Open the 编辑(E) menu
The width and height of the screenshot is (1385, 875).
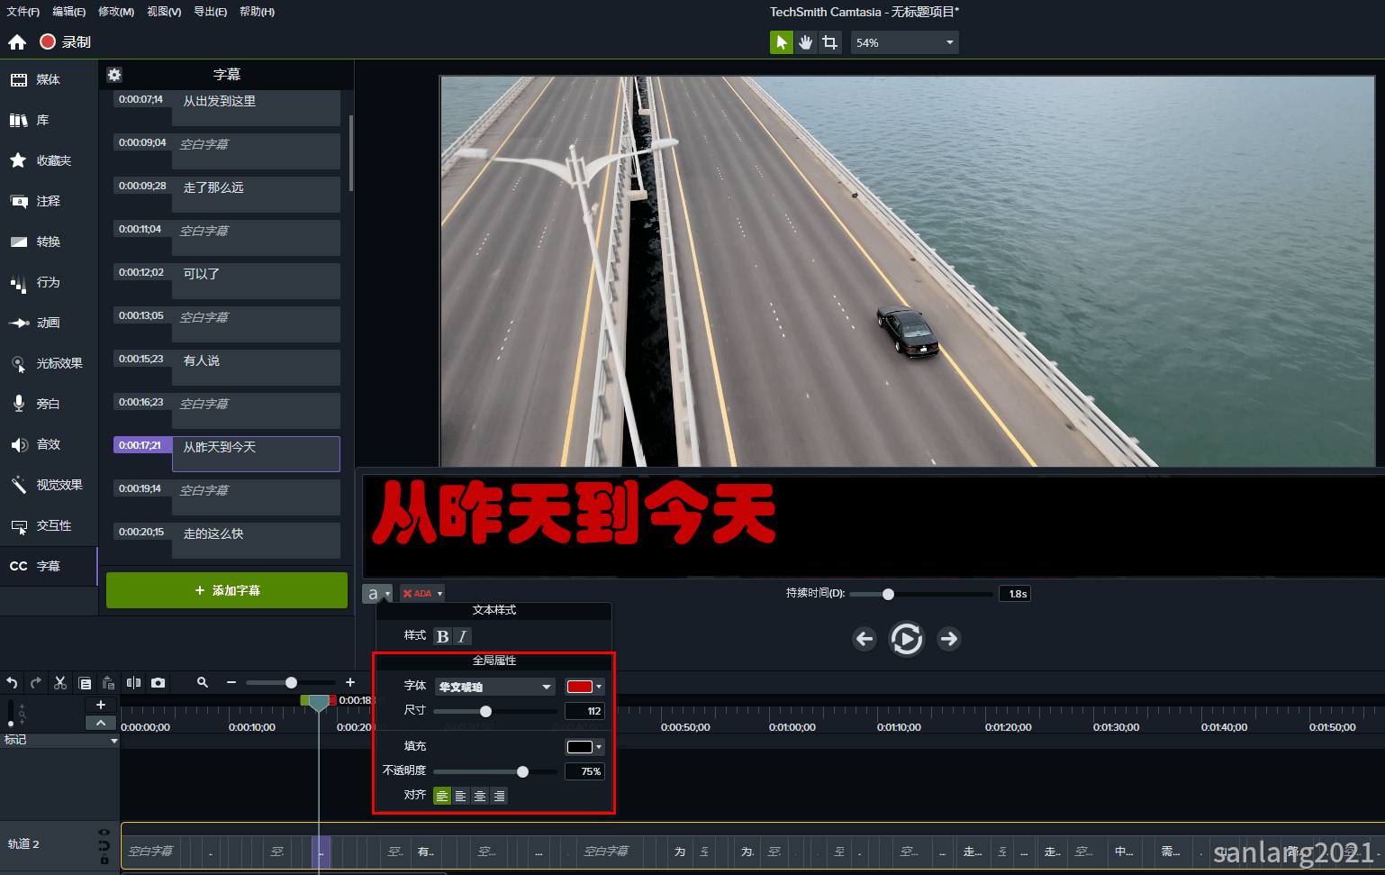click(x=69, y=12)
